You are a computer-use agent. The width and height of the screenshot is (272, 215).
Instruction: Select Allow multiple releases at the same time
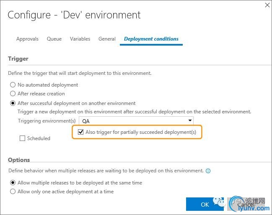(x=13, y=183)
